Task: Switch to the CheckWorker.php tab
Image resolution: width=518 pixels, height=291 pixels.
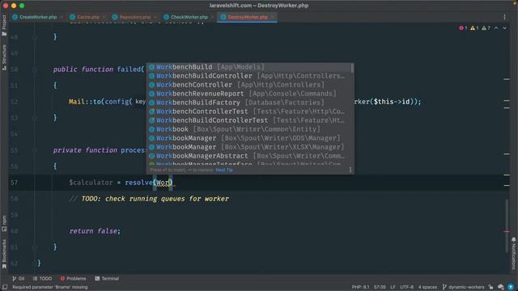Action: click(x=186, y=17)
